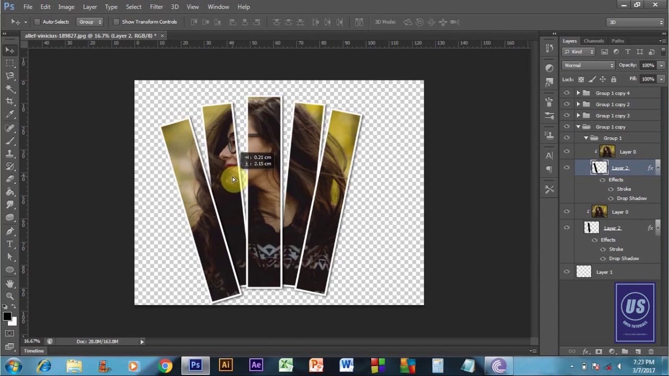Hide the Group 1 copy 4 layer group
669x376 pixels.
click(567, 93)
